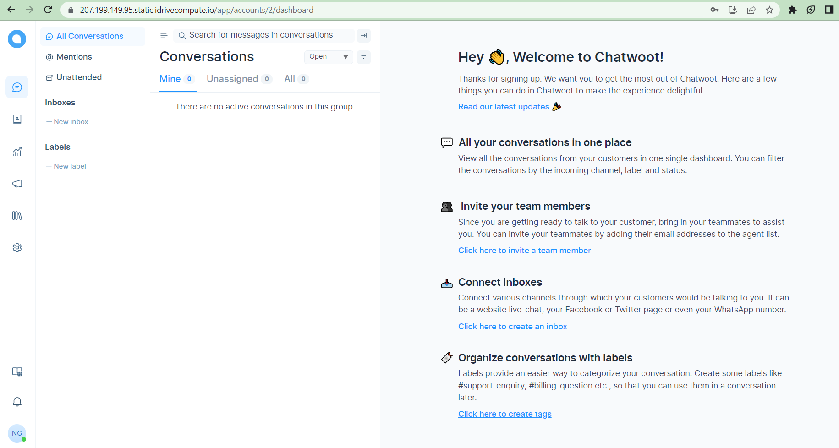Open the Read our latest updates link

click(x=510, y=107)
